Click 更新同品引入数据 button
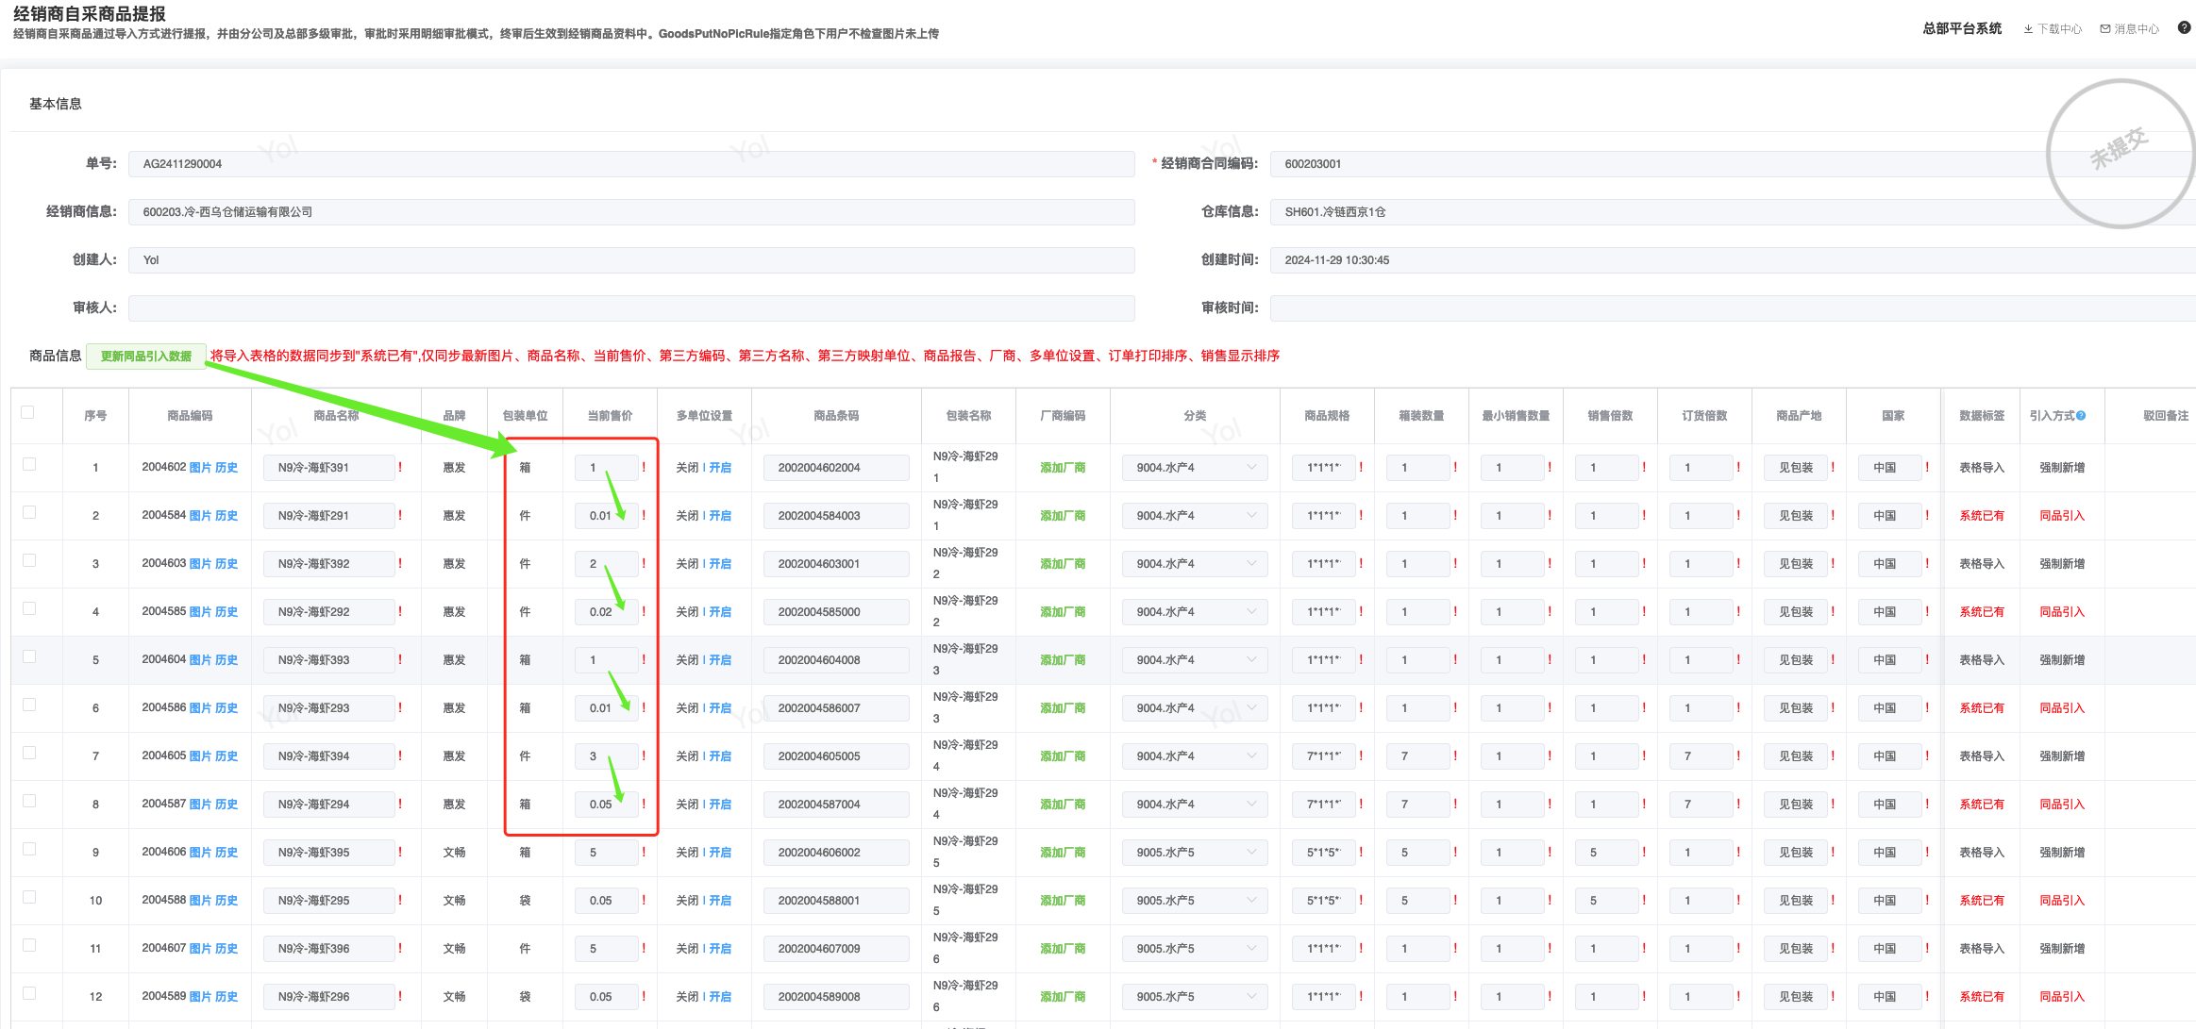Image resolution: width=2196 pixels, height=1029 pixels. click(x=146, y=357)
